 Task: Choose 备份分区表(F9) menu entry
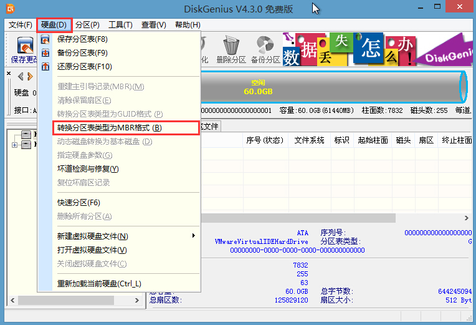point(119,53)
